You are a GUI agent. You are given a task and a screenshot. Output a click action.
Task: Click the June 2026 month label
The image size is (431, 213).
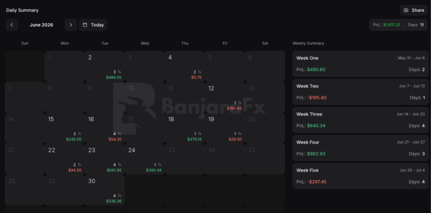coord(42,25)
